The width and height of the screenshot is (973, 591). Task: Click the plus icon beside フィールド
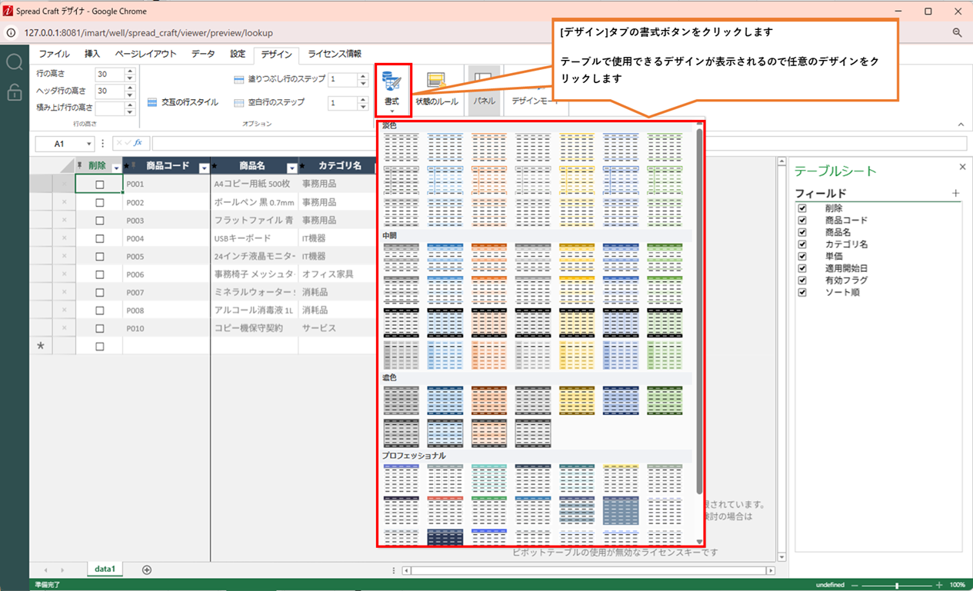tap(955, 194)
